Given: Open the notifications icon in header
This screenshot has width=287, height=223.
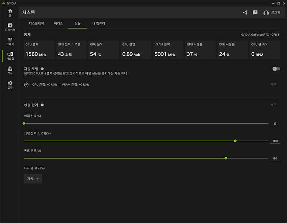Looking at the screenshot, I should point(255,13).
